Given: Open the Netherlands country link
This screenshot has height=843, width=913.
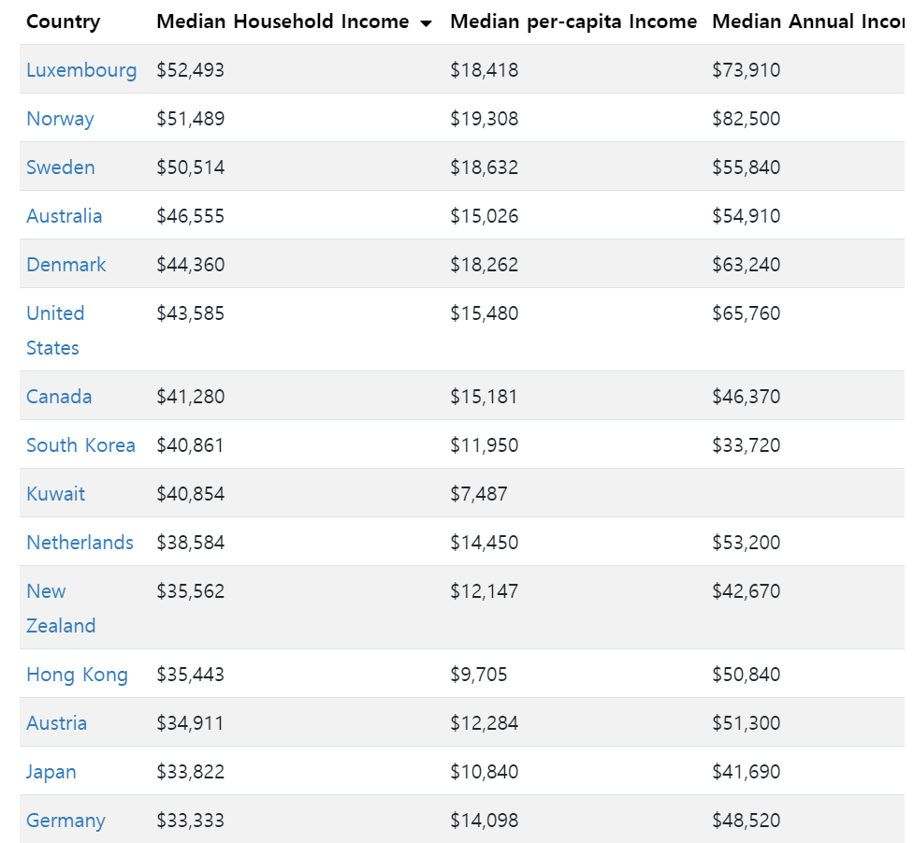Looking at the screenshot, I should tap(80, 543).
